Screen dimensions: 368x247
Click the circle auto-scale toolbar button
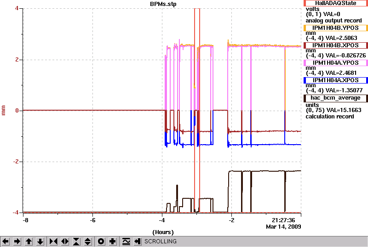[x=101, y=241]
